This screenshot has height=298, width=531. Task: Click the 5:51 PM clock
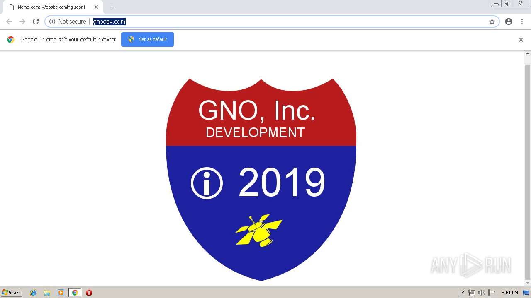[x=509, y=293]
